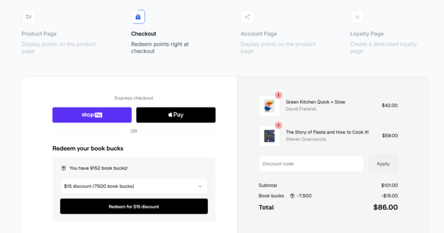The height and width of the screenshot is (233, 444).
Task: Click the gift icon beside book bucks balance
Action: click(x=64, y=168)
